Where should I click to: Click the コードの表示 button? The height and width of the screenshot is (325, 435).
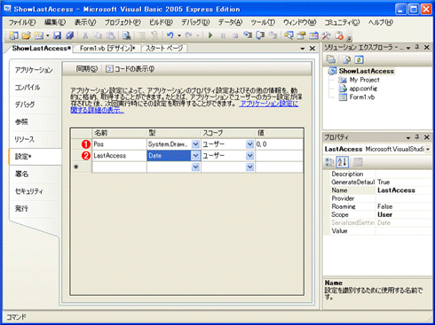pos(130,69)
